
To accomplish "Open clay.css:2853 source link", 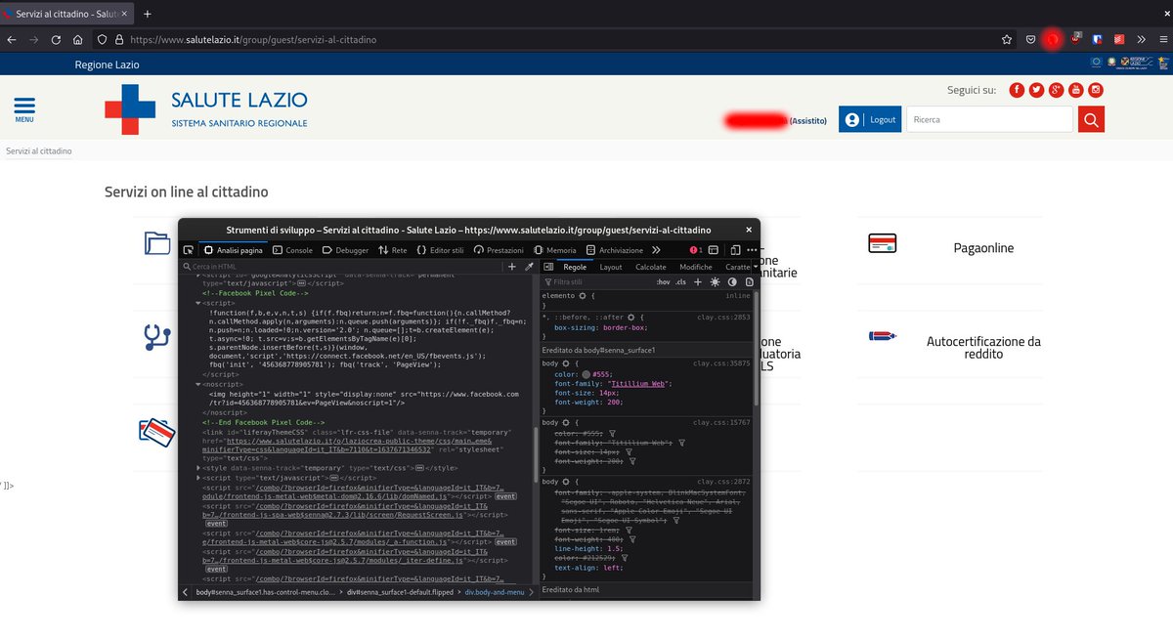I will [724, 318].
